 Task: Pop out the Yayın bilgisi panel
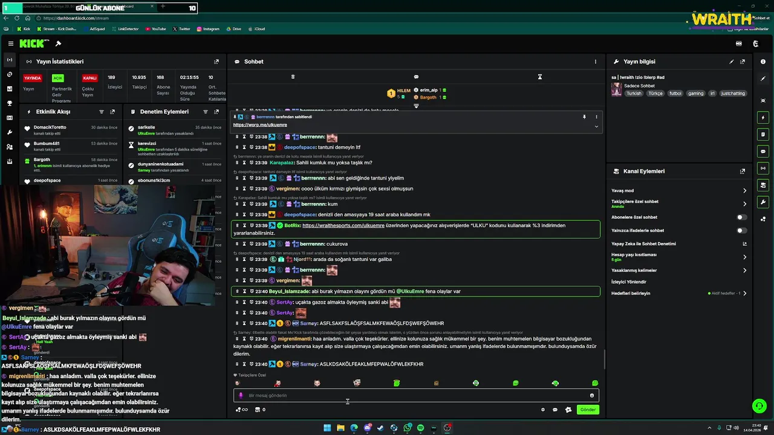(x=743, y=62)
